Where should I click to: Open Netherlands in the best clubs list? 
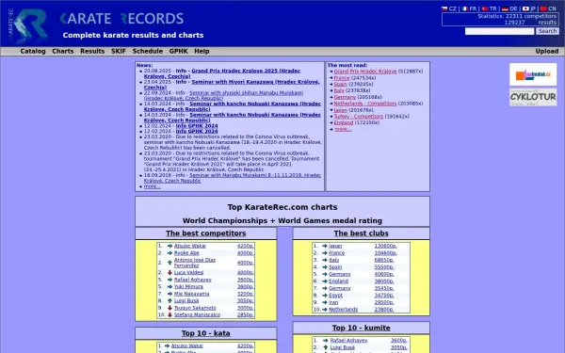coord(343,309)
